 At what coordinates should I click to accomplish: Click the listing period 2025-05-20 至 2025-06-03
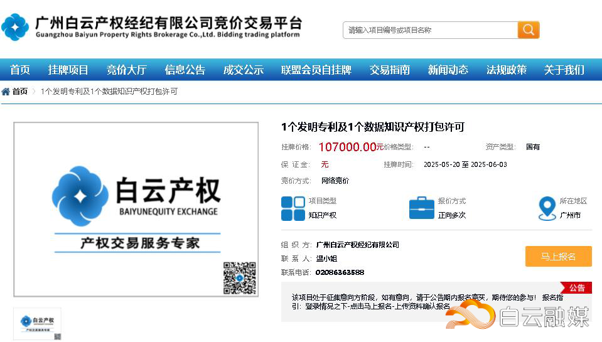(x=465, y=164)
